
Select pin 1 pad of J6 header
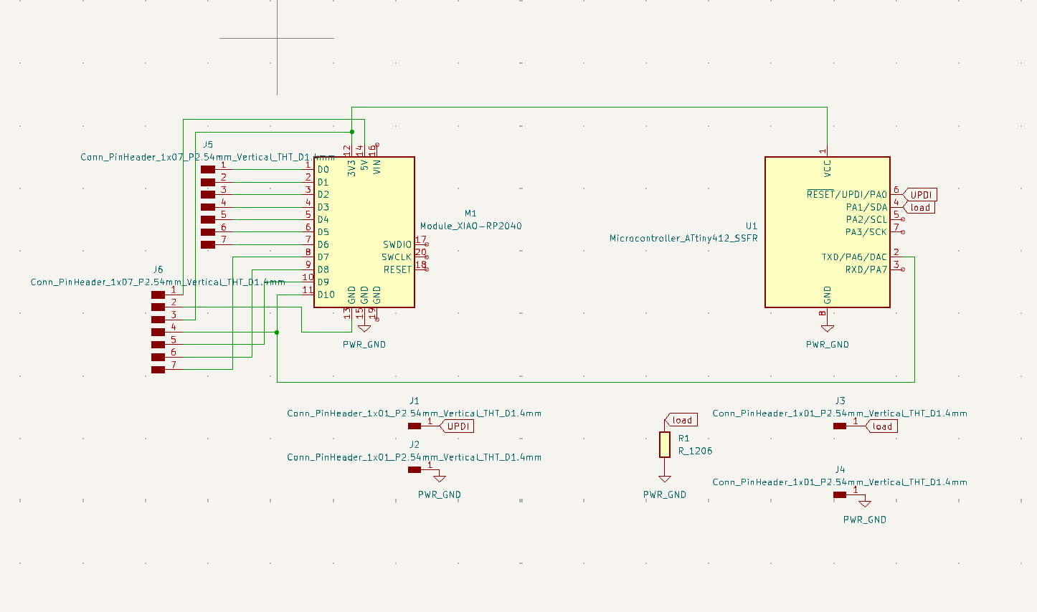click(158, 295)
